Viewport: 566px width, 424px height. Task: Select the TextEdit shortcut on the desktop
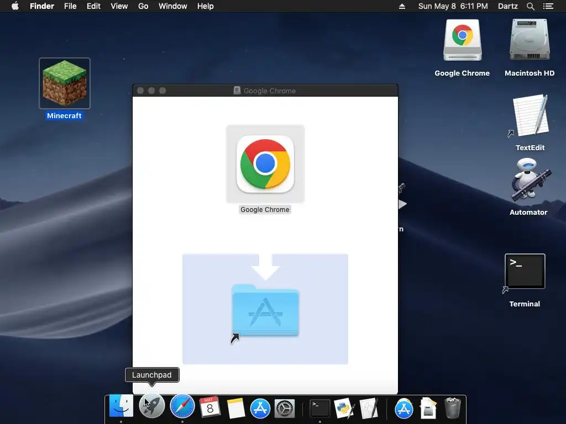[x=530, y=115]
